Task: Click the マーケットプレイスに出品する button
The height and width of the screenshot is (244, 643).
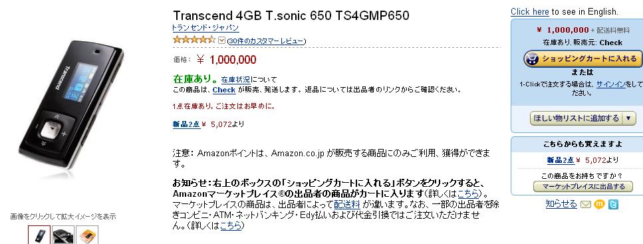Action: click(x=583, y=187)
